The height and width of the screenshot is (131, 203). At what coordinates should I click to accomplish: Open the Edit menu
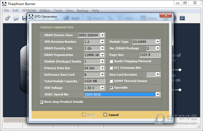16,10
